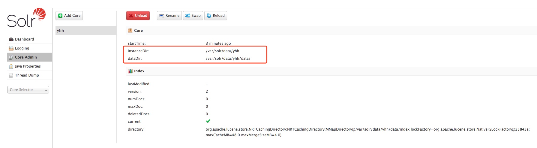This screenshot has height=148, width=537.
Task: Go to Thread Dump section
Action: pyautogui.click(x=27, y=75)
